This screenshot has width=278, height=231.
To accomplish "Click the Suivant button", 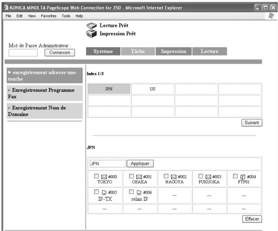I will tap(252, 123).
